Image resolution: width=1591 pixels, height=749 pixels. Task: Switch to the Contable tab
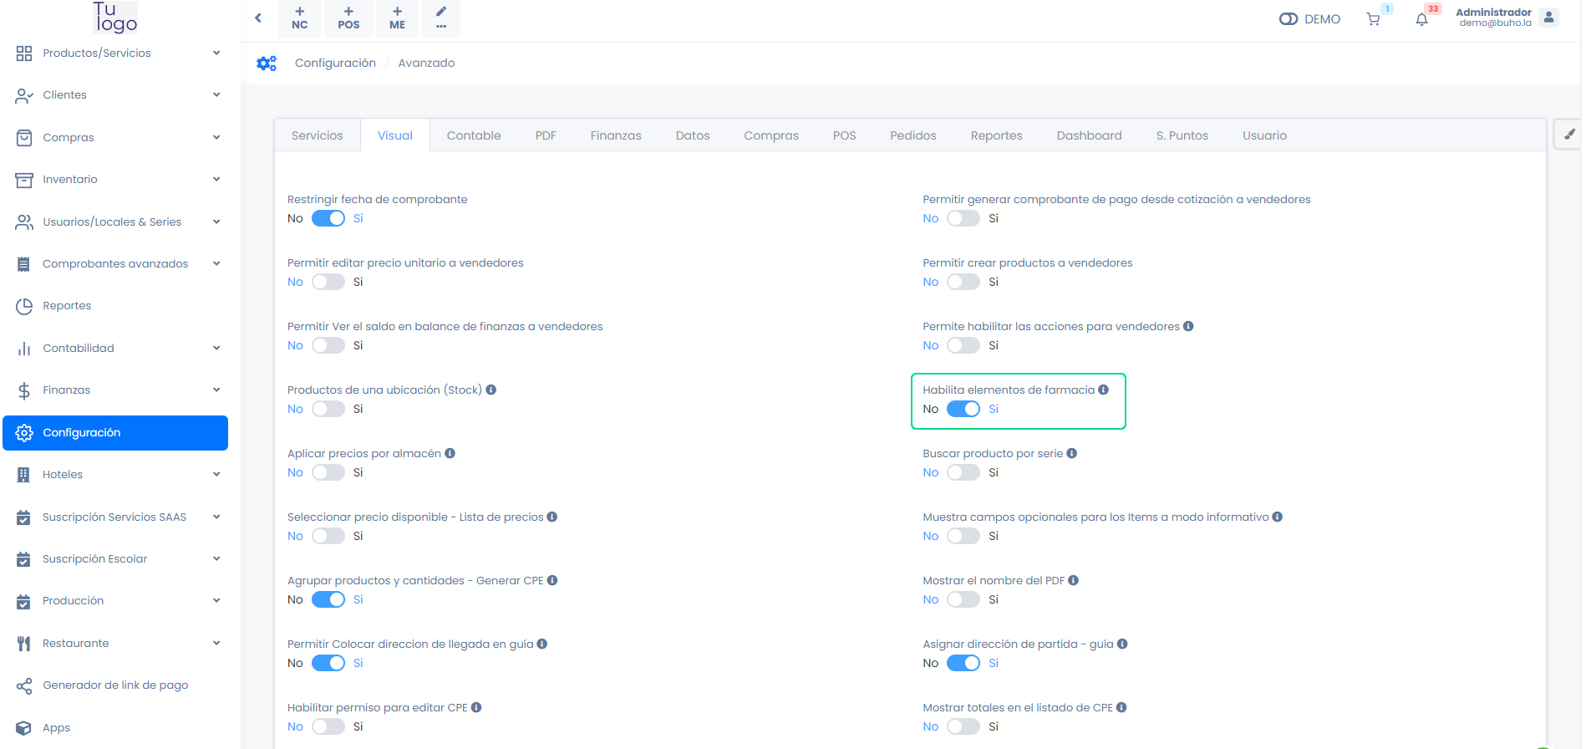[x=474, y=135]
